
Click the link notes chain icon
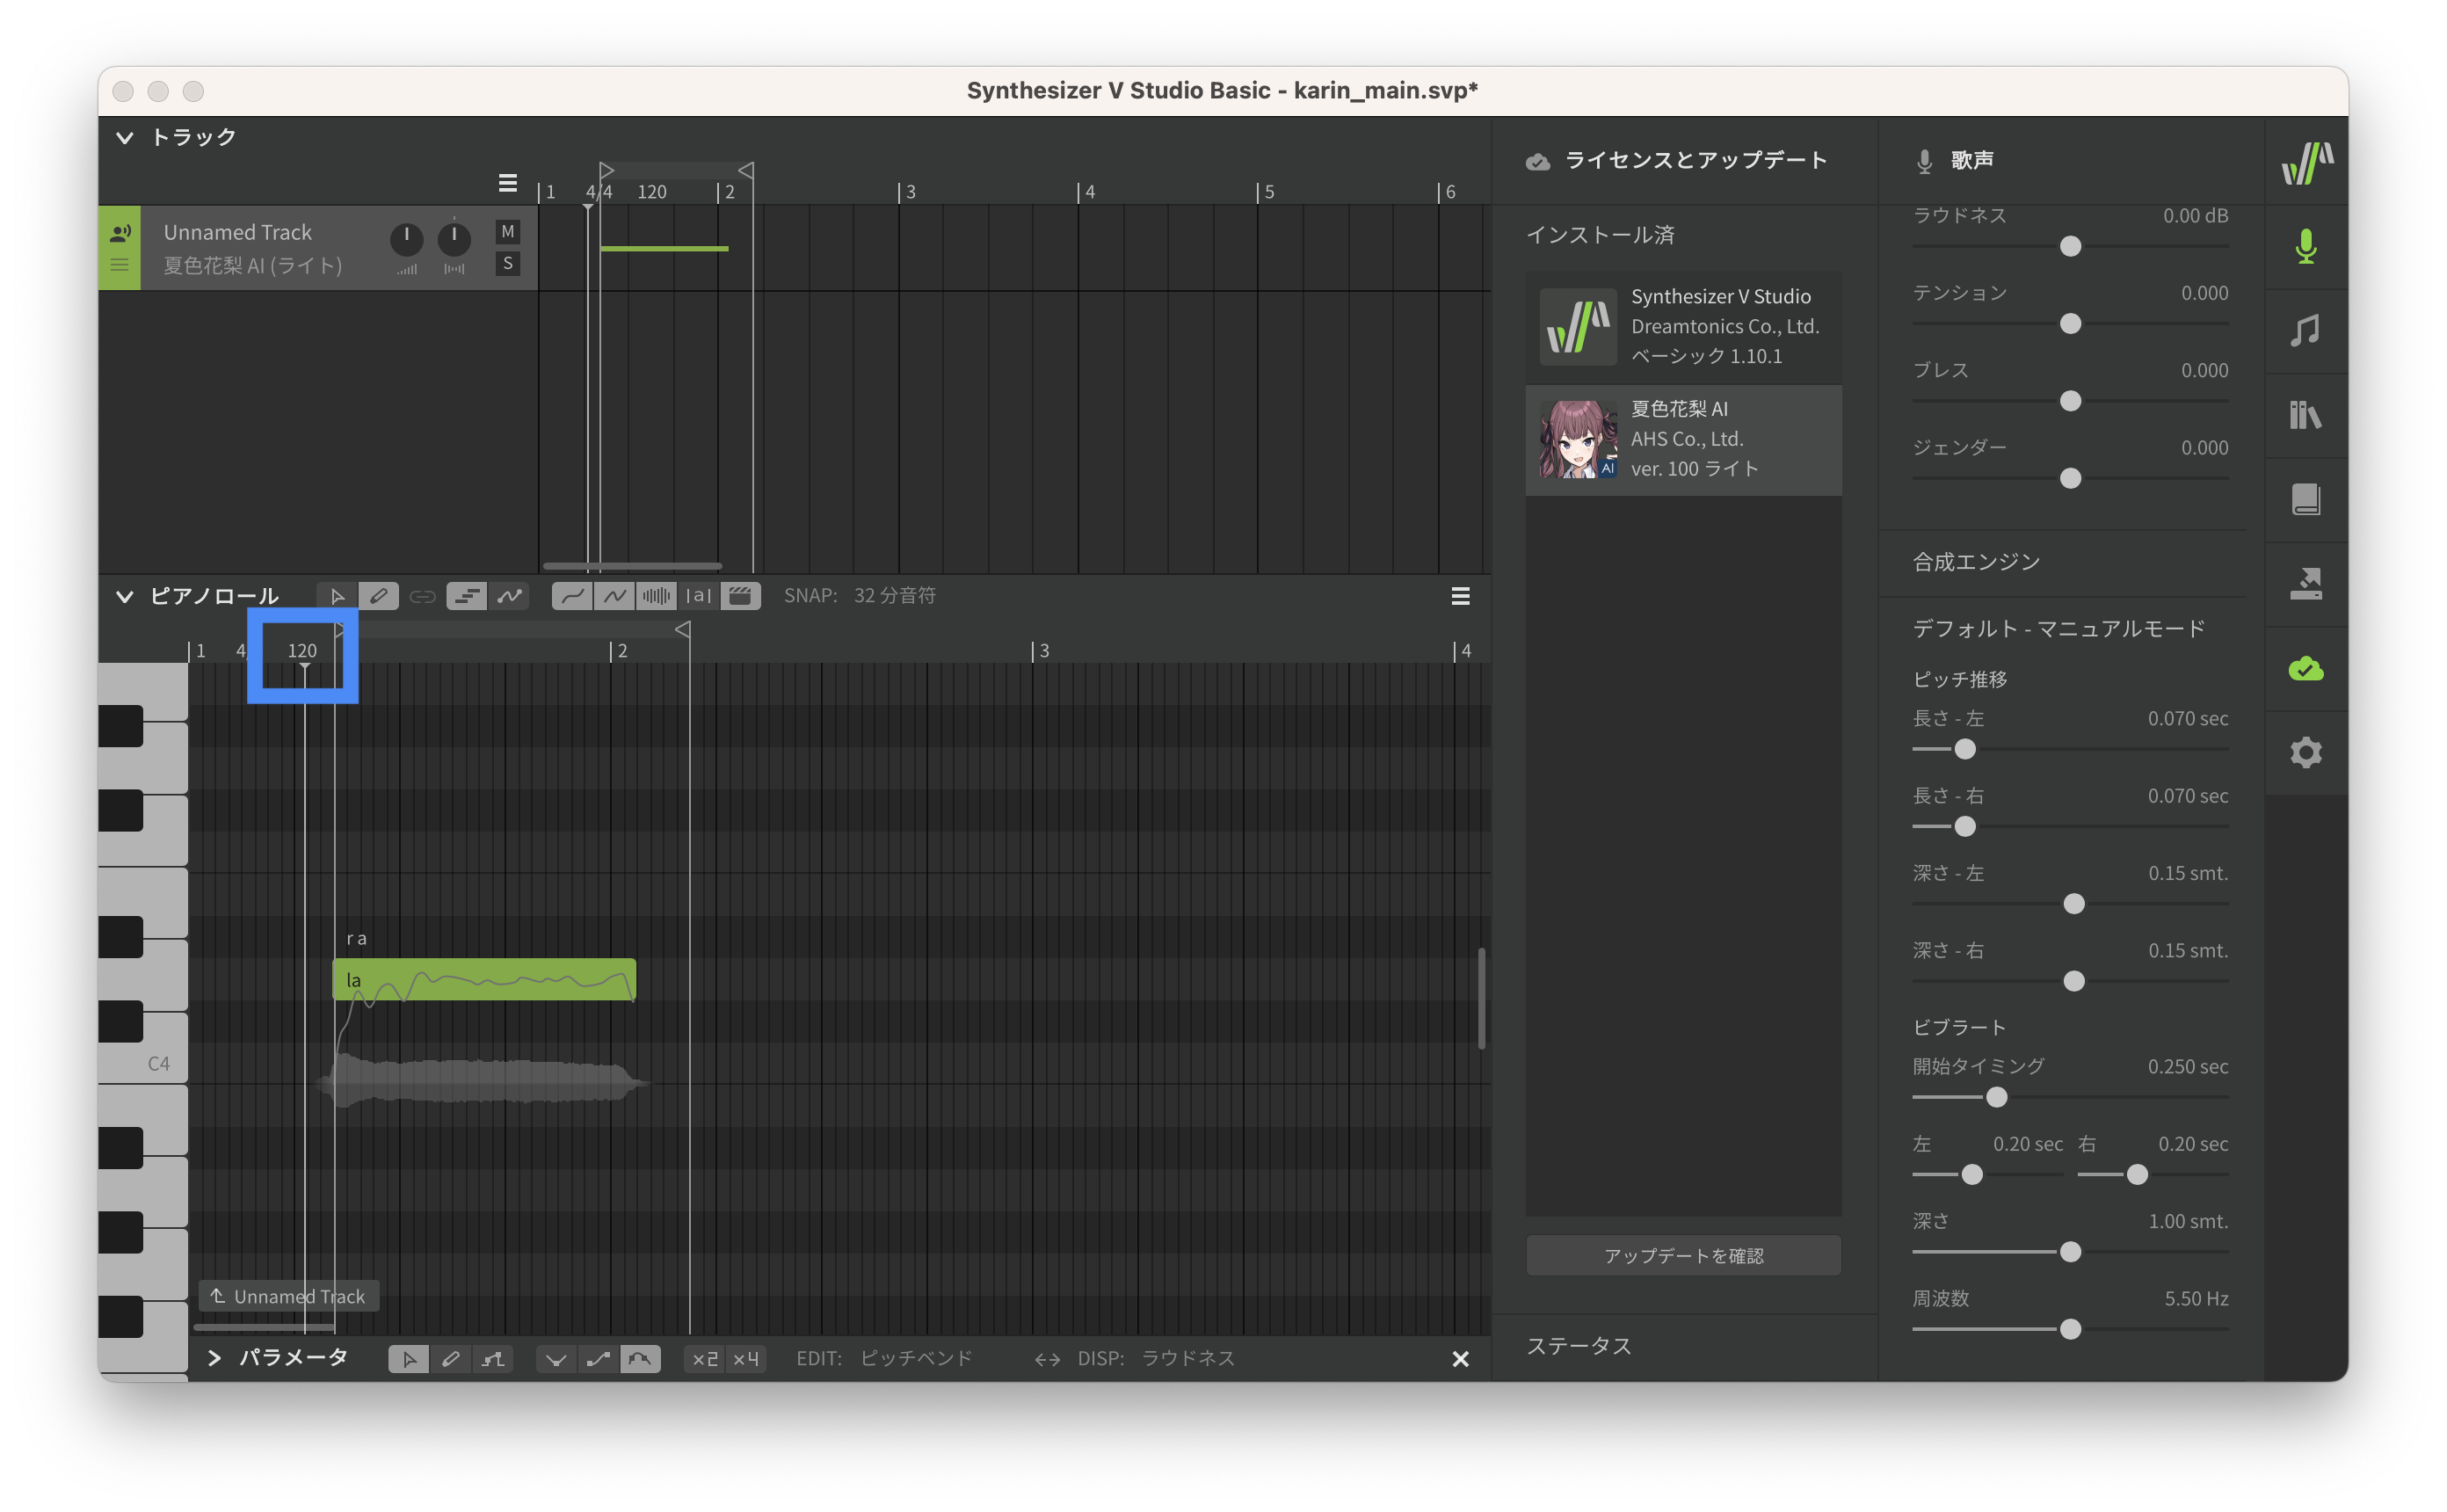click(x=423, y=596)
